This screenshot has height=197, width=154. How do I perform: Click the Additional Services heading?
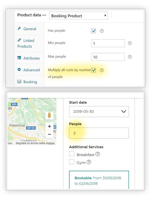coord(86,147)
